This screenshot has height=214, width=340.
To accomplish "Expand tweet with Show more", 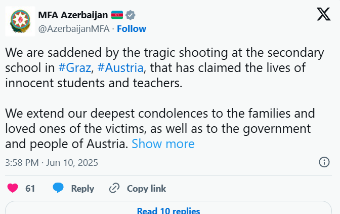I will 163,144.
